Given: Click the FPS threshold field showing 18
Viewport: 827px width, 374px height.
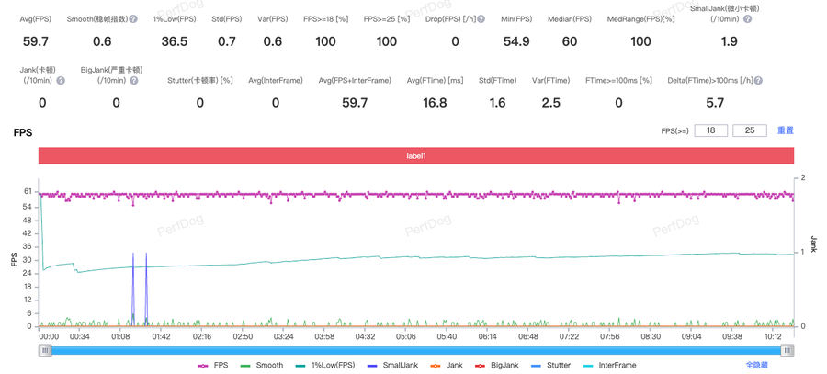Looking at the screenshot, I should click(x=711, y=131).
